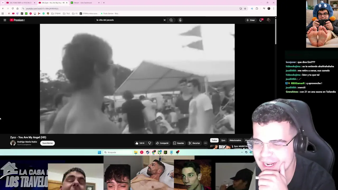Open the STREAM bookmarks folder
338x190 pixels.
click(x=56, y=13)
